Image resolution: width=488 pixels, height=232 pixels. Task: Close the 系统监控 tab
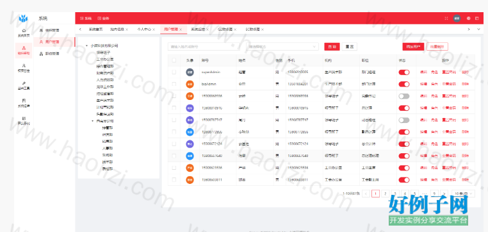point(207,29)
